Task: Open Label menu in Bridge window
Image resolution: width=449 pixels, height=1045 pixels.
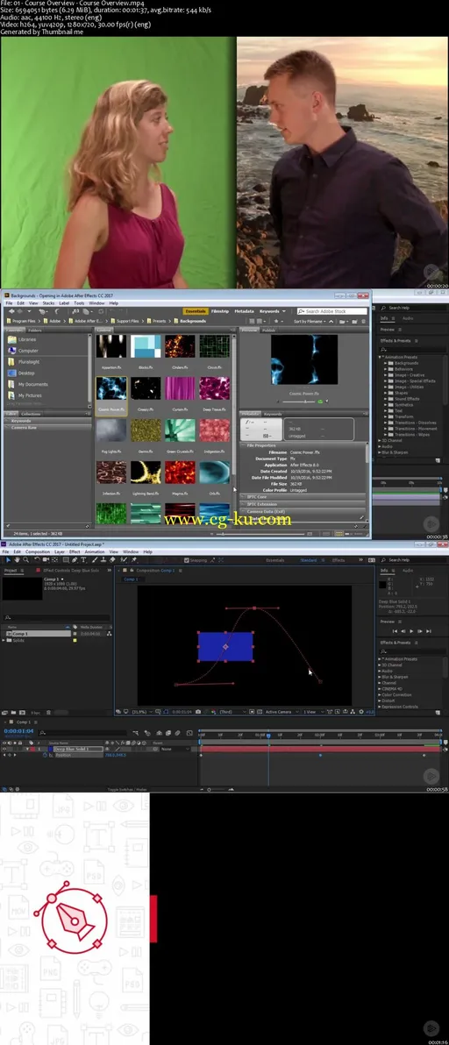Action: 65,303
